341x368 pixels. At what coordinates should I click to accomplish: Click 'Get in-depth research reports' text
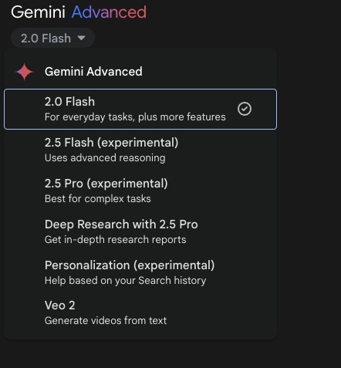(x=115, y=240)
